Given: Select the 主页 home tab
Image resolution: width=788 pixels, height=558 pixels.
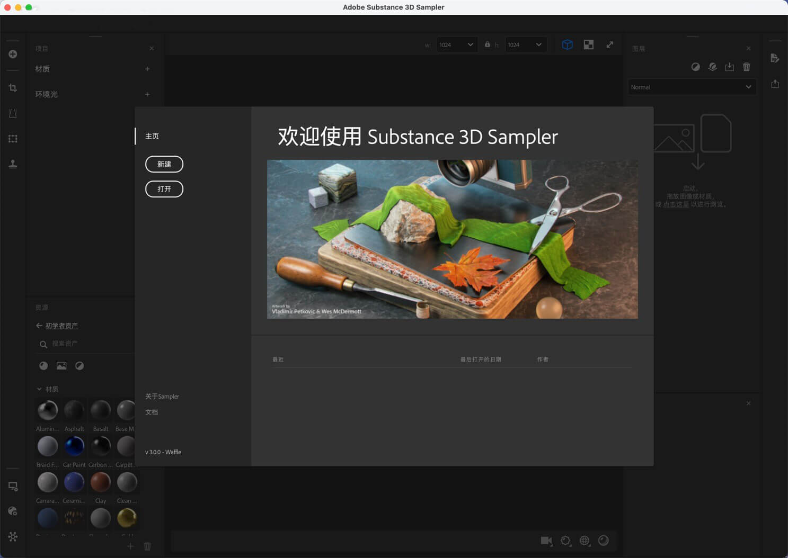Looking at the screenshot, I should 152,136.
